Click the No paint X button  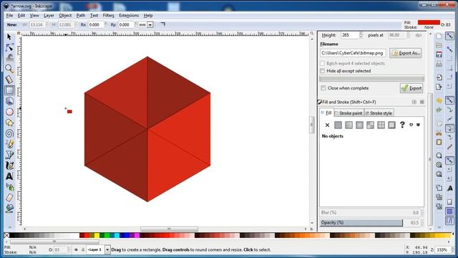pos(327,125)
